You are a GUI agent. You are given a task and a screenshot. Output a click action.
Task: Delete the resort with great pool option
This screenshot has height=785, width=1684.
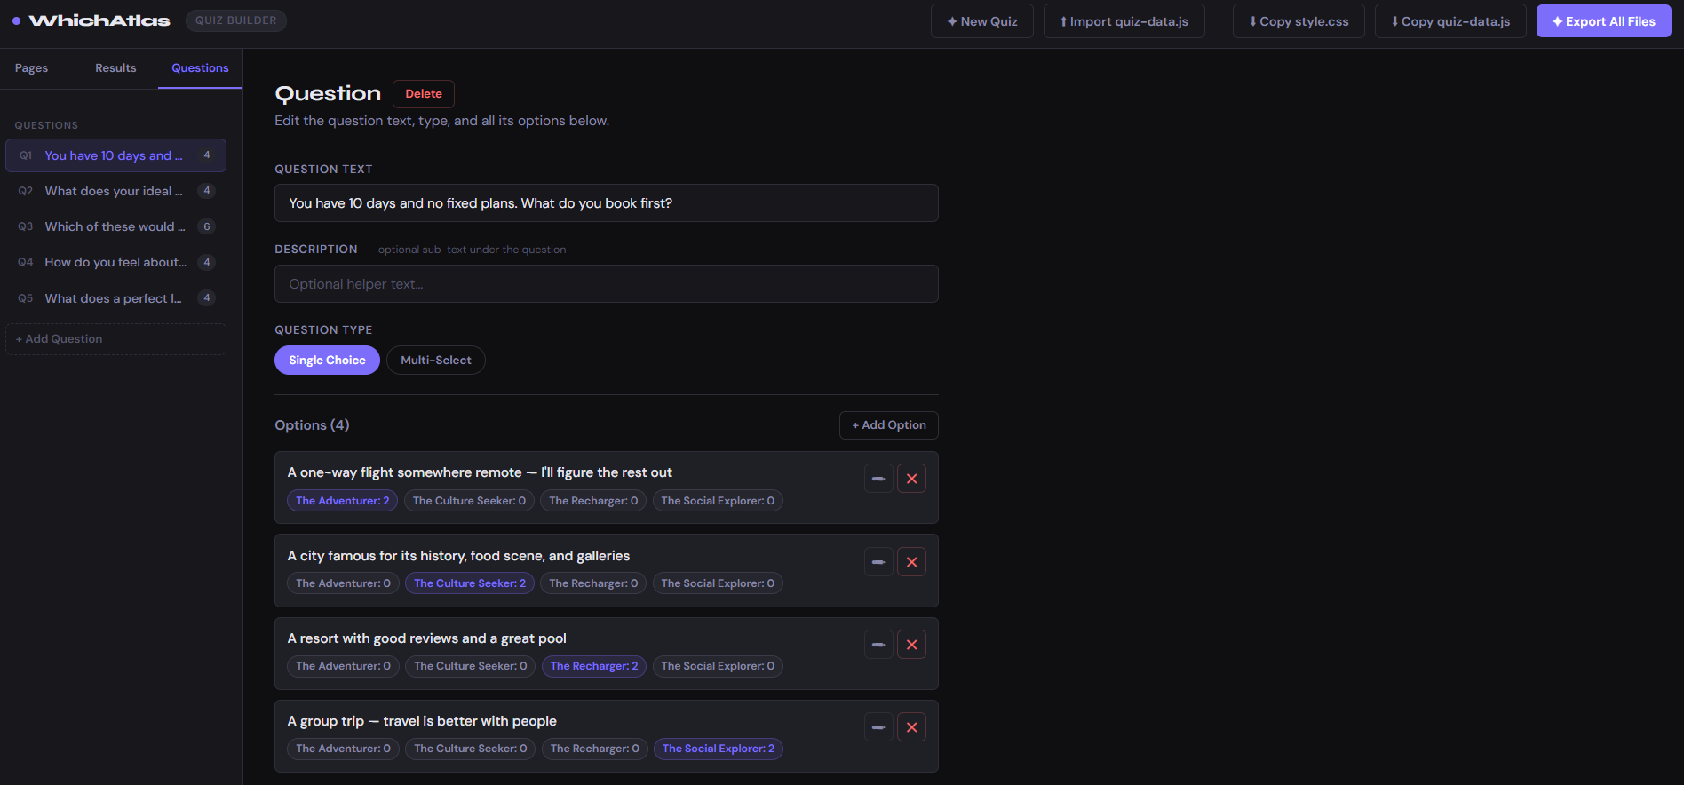(911, 645)
